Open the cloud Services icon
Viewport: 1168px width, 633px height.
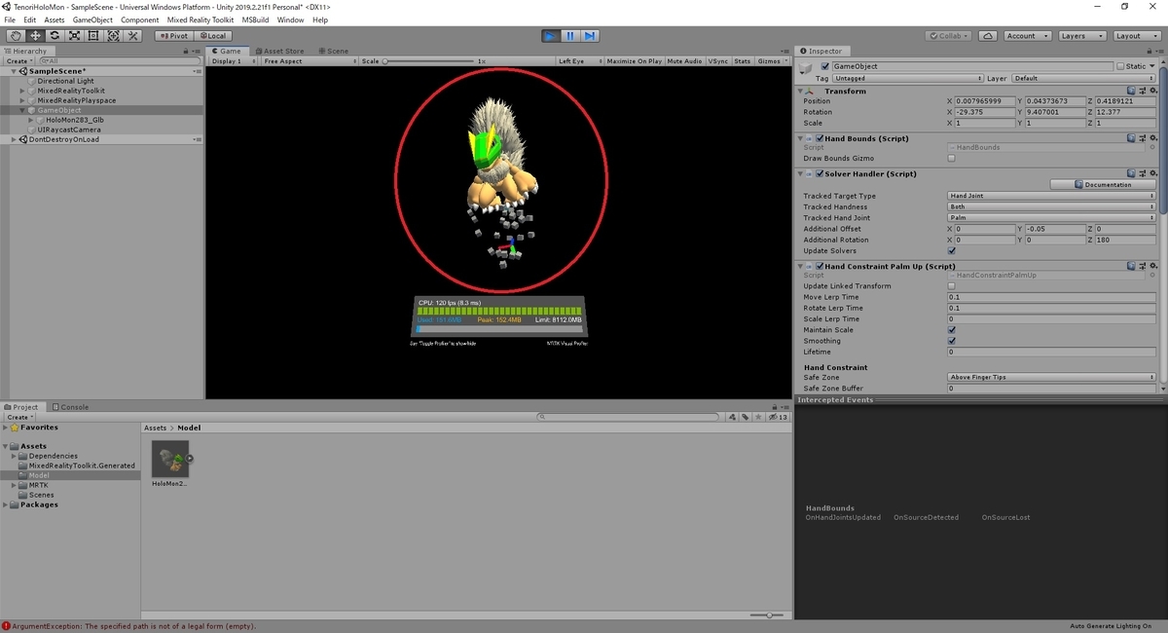pyautogui.click(x=988, y=36)
